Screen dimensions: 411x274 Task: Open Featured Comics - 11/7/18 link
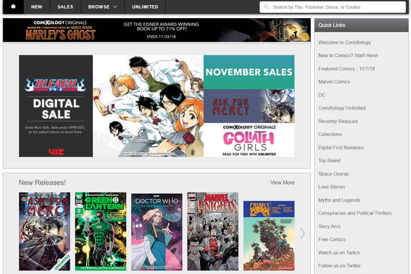tap(346, 68)
